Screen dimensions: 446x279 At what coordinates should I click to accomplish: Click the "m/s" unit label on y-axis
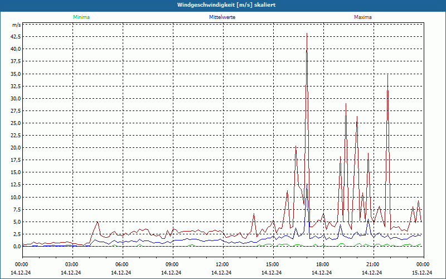pyautogui.click(x=16, y=25)
